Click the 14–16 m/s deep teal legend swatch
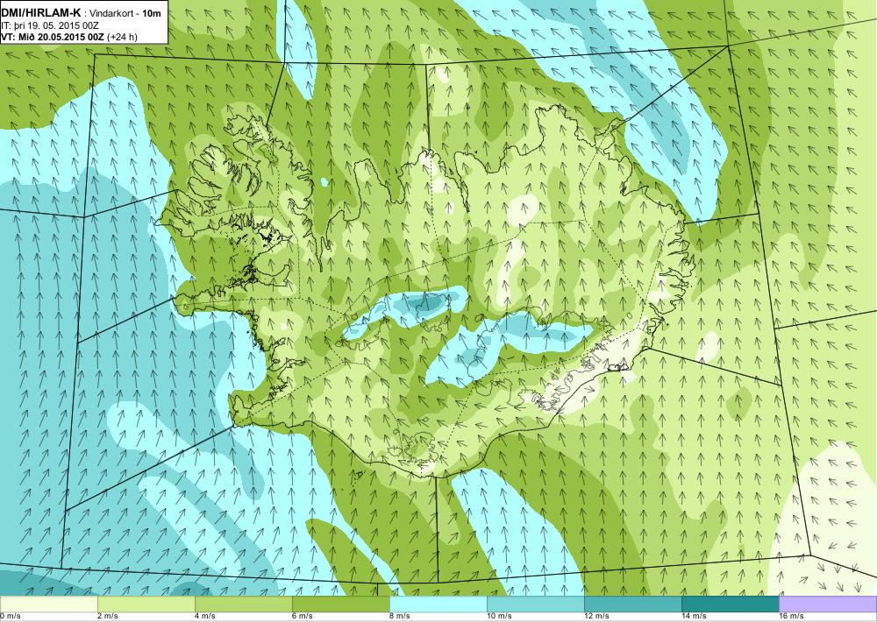This screenshot has width=877, height=622. (x=730, y=604)
